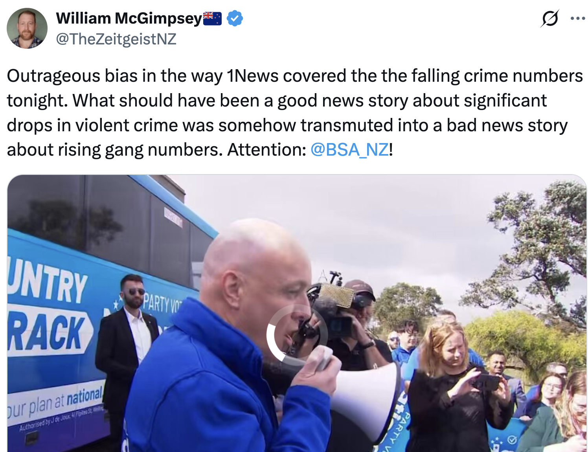Click the blue verified checkmark badge
588x452 pixels.
click(x=235, y=18)
